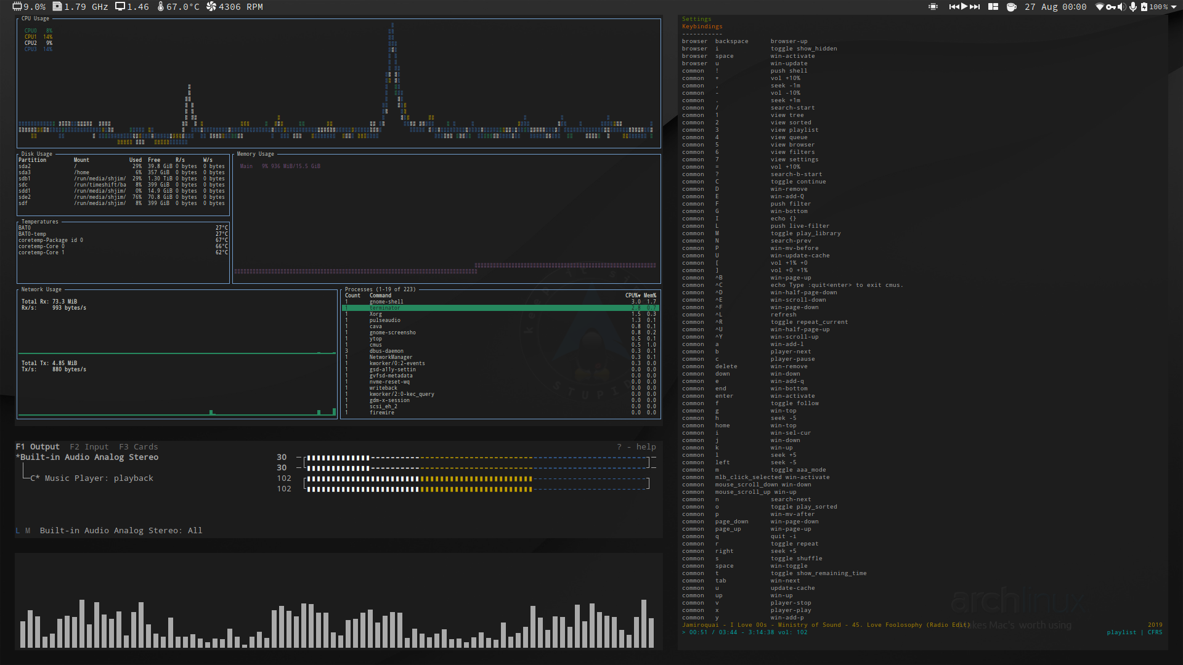Sort processes by the CPU% column header

(x=633, y=296)
